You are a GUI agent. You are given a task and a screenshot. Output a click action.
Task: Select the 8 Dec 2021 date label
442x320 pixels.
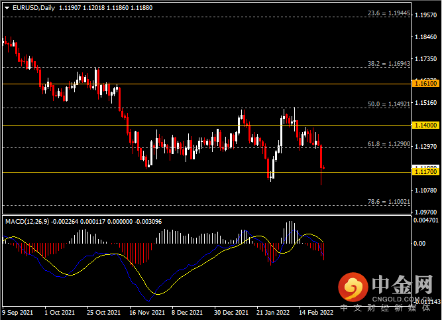[187, 313]
